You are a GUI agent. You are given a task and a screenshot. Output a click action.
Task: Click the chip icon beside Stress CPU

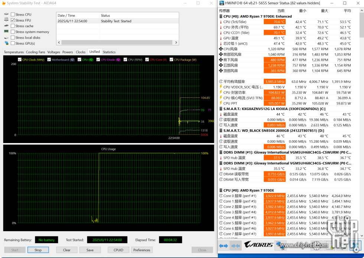pos(6,14)
